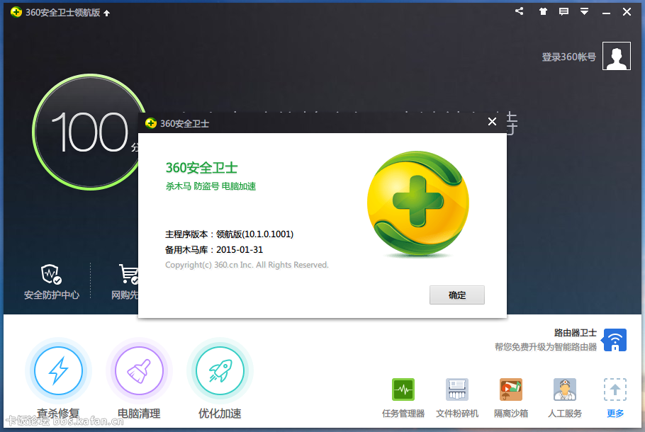Click the 路由器卫士 heading
Viewport: 645px width, 432px height.
click(x=575, y=333)
